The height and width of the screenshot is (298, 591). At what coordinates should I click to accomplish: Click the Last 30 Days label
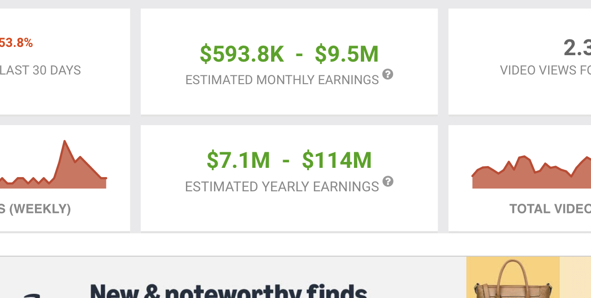41,70
